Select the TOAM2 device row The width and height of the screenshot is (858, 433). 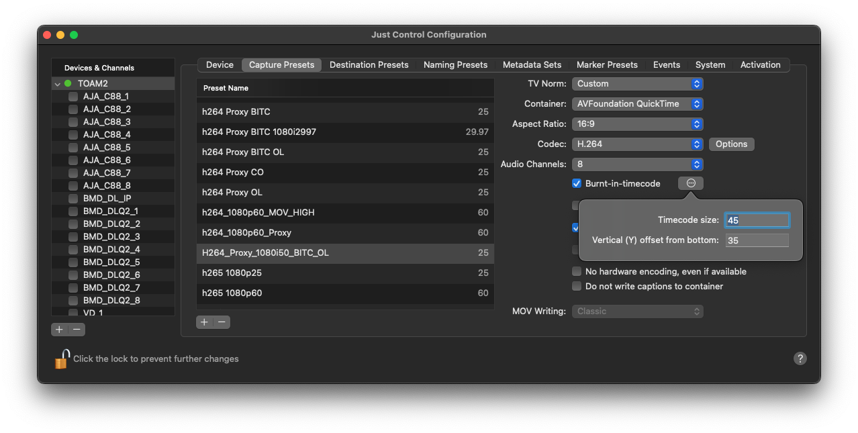pyautogui.click(x=113, y=84)
